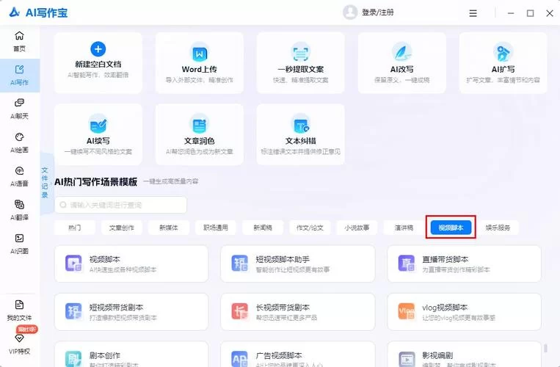Click the 广告视频脚本 template icon

click(x=240, y=359)
